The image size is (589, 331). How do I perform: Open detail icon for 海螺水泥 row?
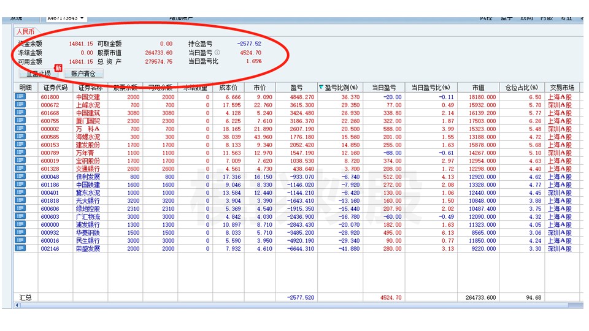(x=20, y=137)
